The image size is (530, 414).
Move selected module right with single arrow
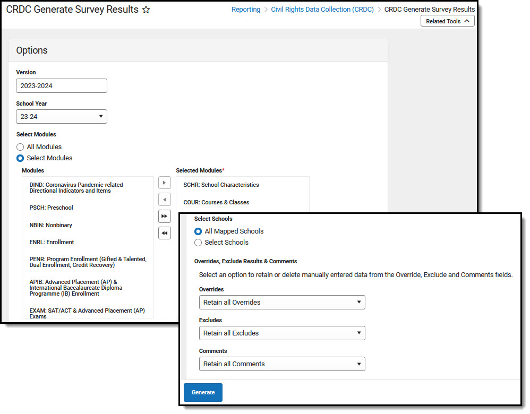165,183
